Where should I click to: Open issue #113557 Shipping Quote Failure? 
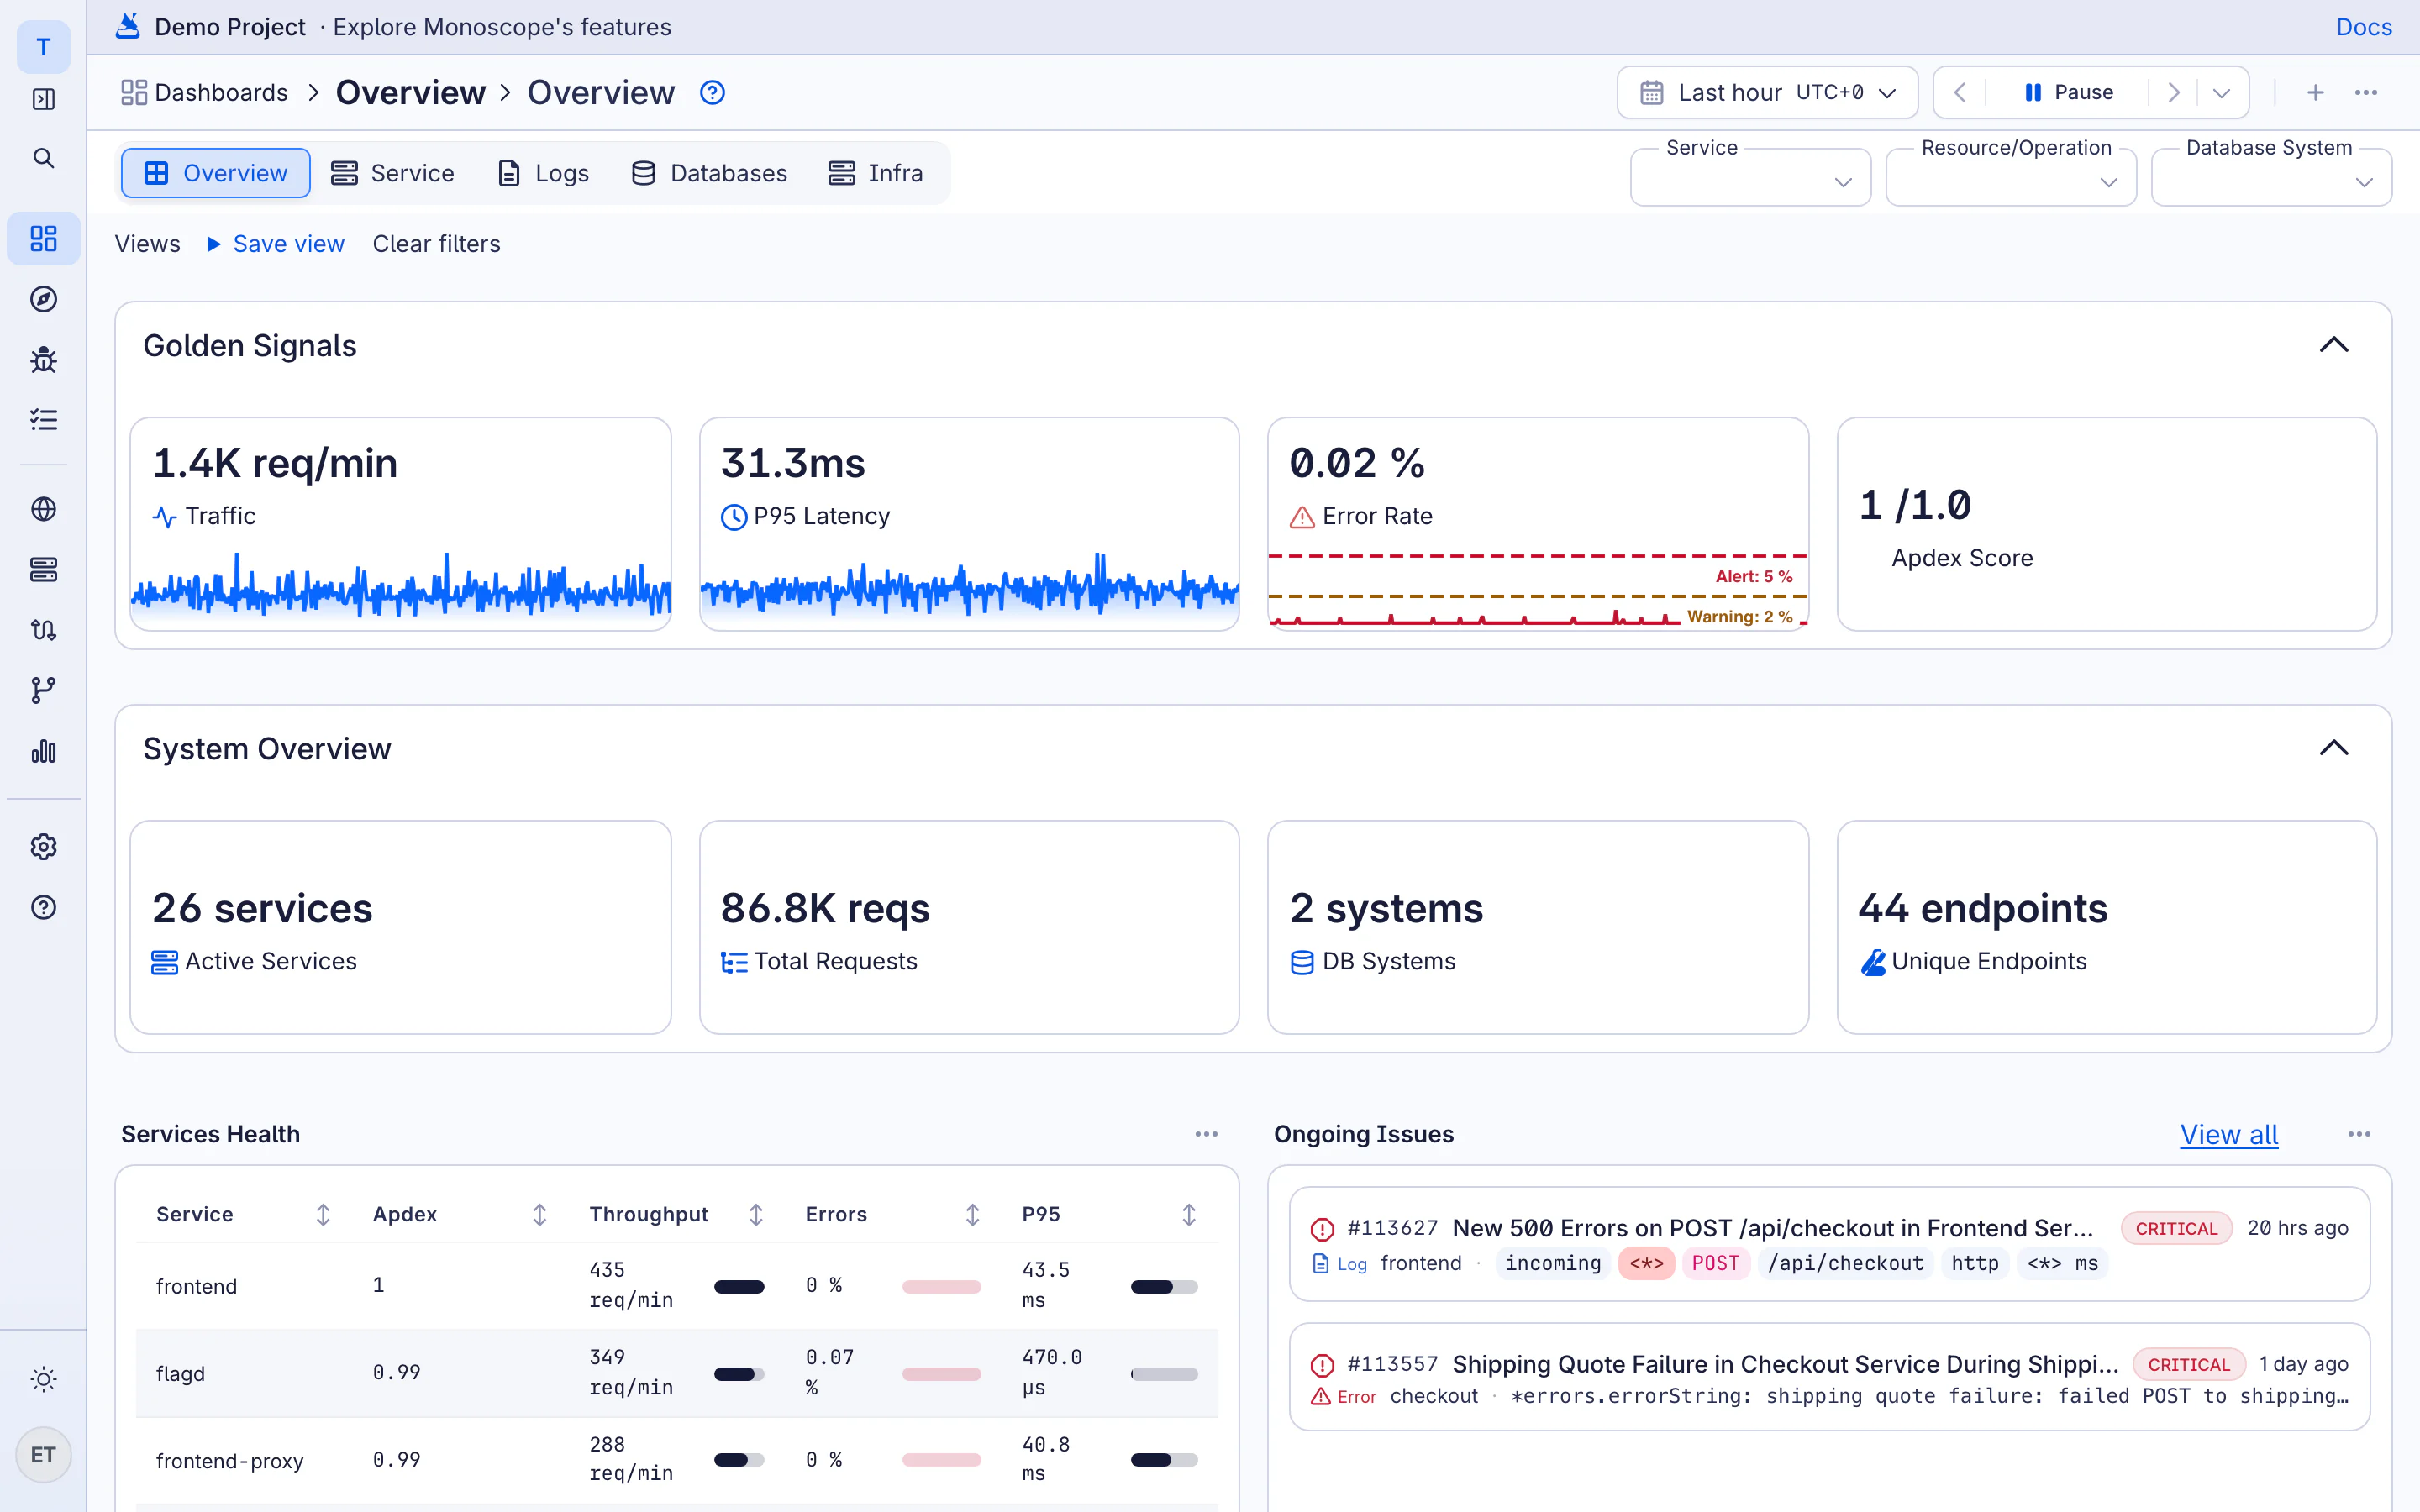1829,1378
